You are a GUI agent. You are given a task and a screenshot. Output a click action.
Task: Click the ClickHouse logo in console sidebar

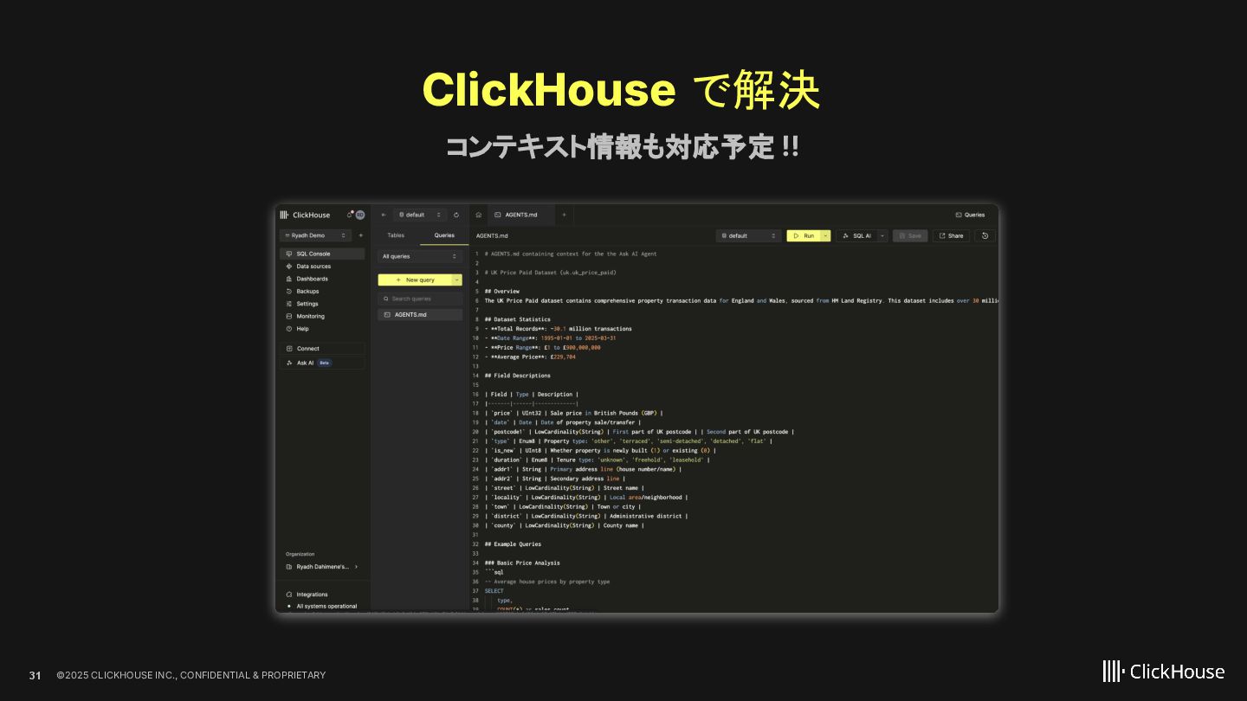(x=305, y=215)
